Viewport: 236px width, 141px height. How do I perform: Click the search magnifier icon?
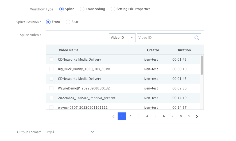(x=196, y=38)
